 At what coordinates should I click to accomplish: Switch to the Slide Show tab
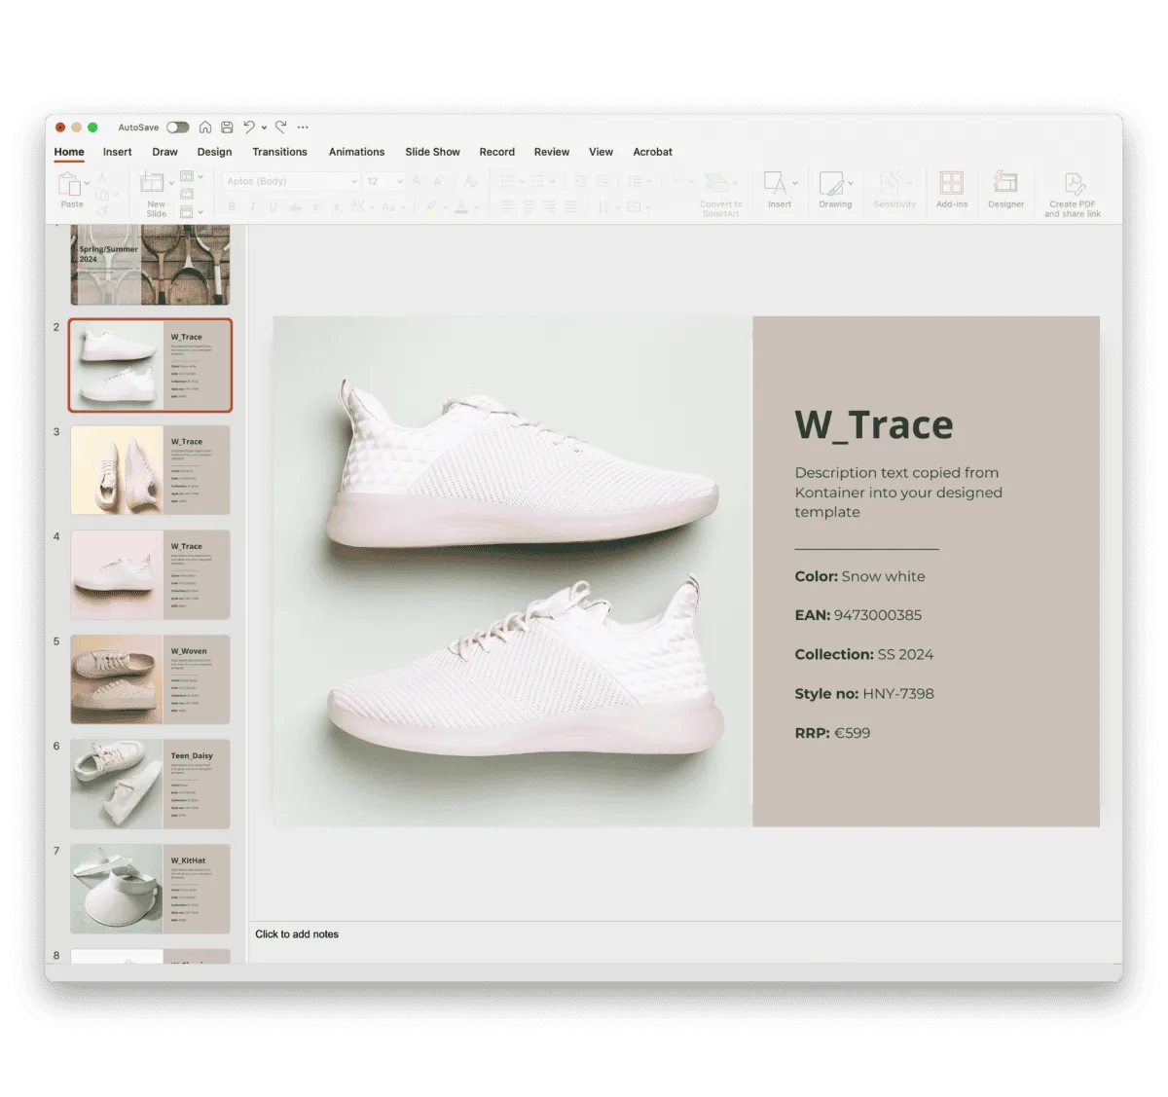tap(432, 152)
